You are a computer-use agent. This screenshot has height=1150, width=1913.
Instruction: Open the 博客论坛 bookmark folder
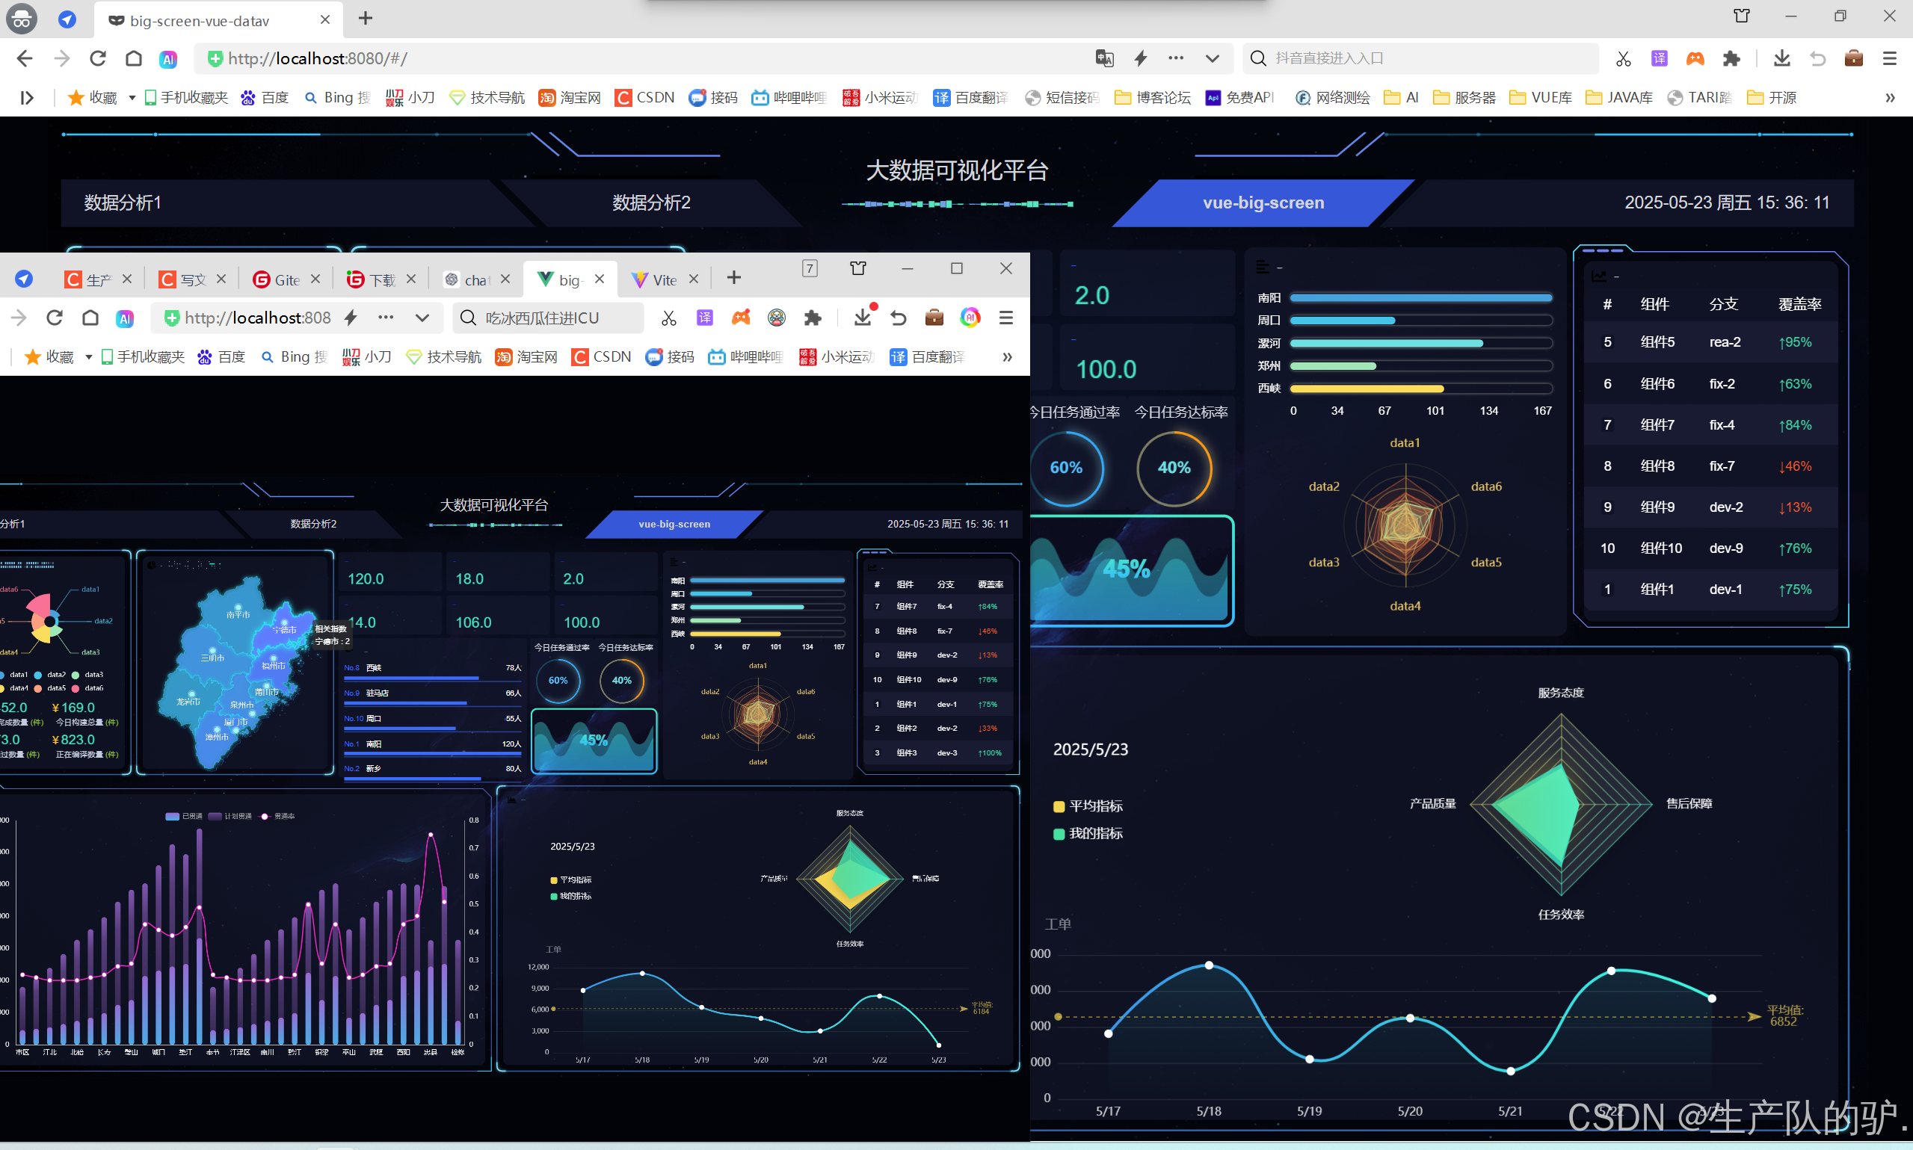[x=1152, y=98]
